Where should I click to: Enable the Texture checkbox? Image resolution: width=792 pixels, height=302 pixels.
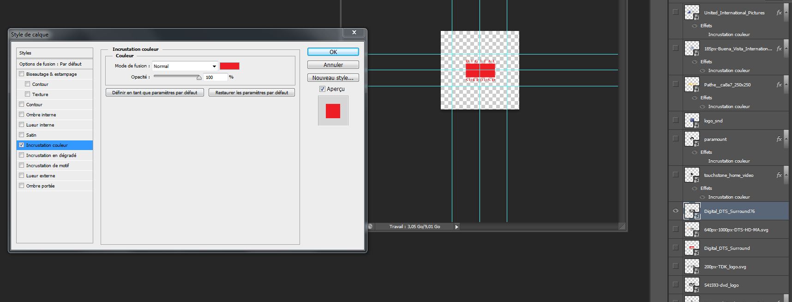coord(27,94)
